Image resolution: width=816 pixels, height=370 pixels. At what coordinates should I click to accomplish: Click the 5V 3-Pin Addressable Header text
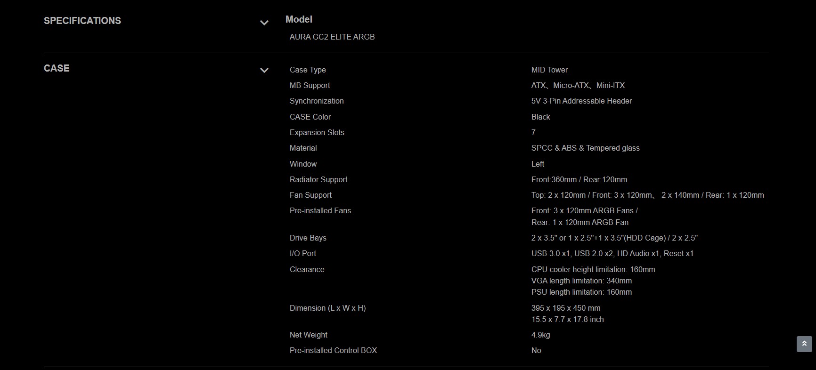(x=581, y=101)
